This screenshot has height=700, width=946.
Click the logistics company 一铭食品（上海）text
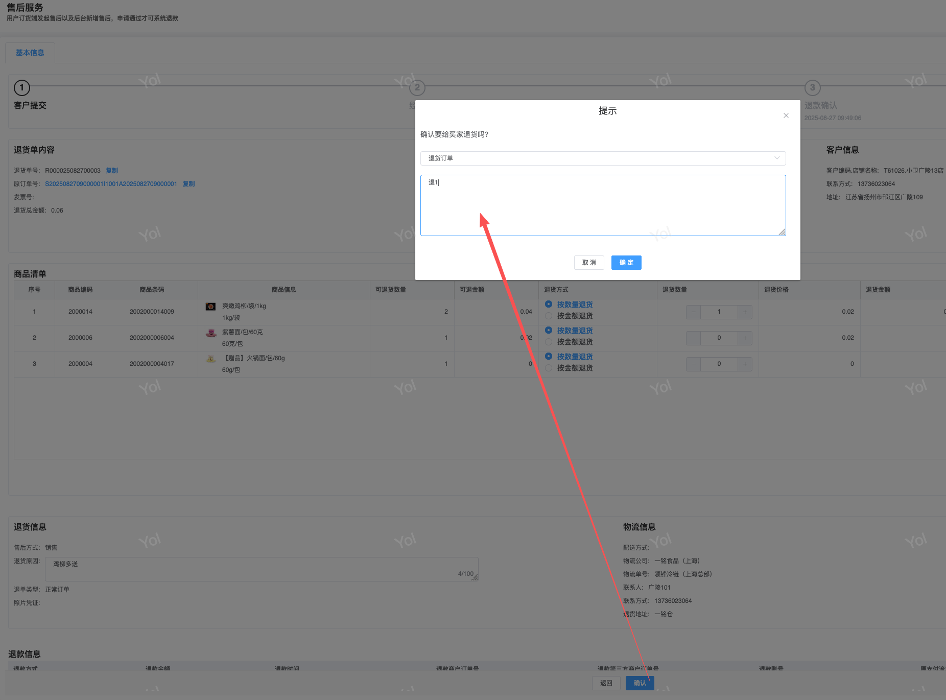tap(677, 561)
